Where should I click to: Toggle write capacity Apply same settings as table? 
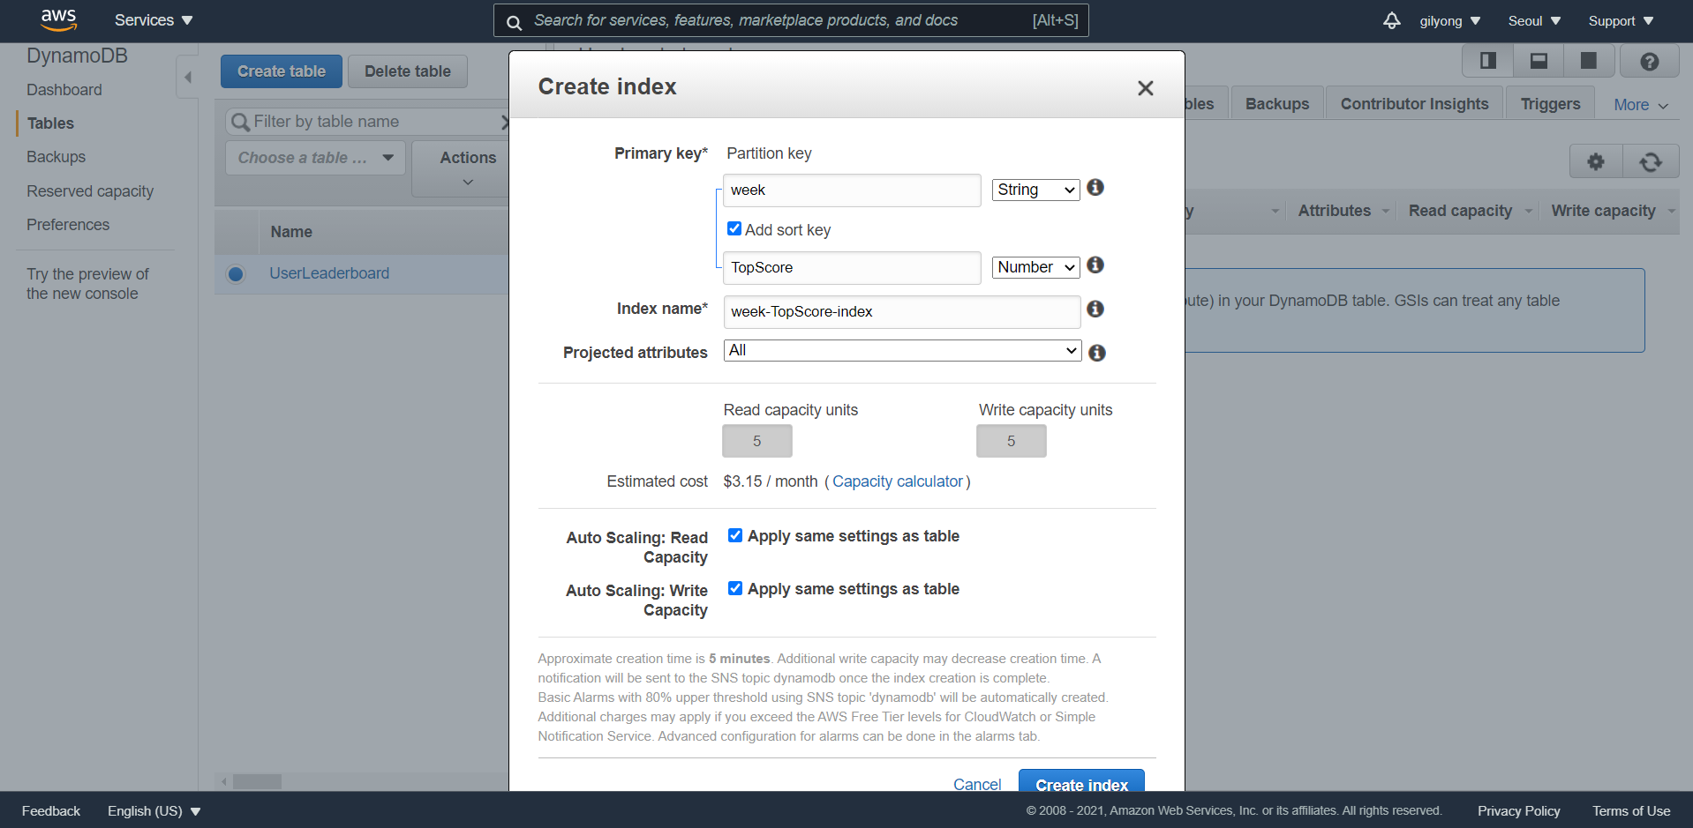pos(735,588)
